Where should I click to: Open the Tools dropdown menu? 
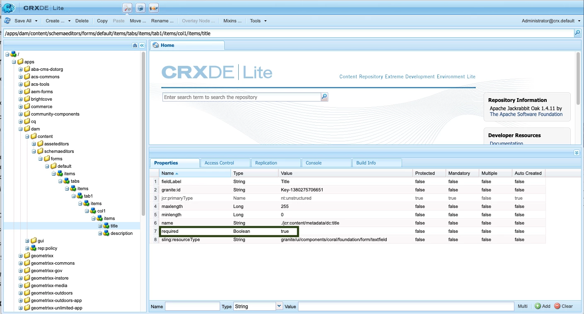coord(258,21)
